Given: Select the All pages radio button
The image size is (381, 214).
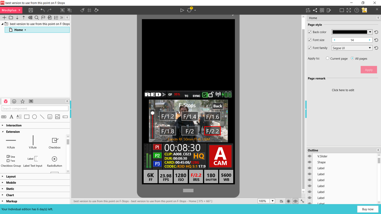Looking at the screenshot, I should (x=352, y=58).
